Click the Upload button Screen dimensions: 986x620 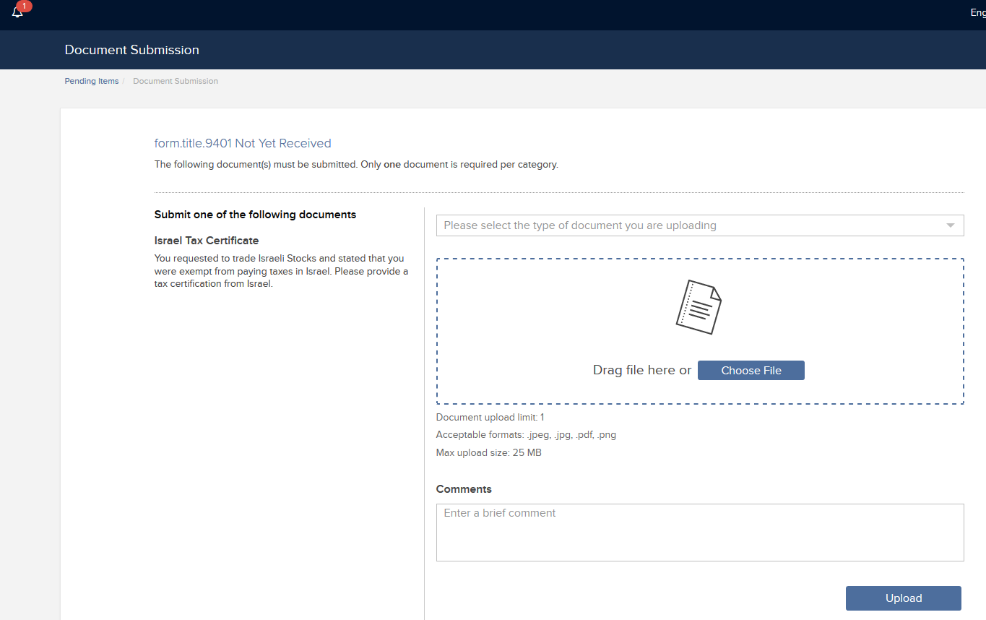(904, 598)
